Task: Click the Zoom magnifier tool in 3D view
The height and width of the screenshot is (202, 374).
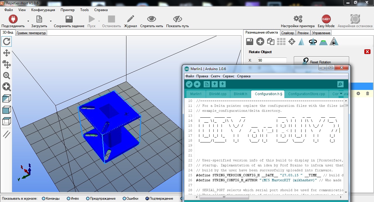Action: [6, 76]
